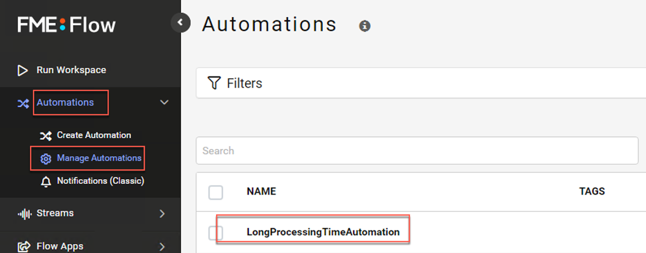Expand the Streams section arrow
This screenshot has height=253, width=646.
162,213
